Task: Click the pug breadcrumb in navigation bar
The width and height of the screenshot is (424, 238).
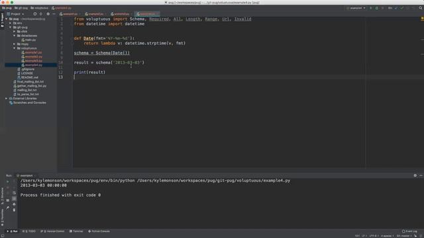Action: 7,8
